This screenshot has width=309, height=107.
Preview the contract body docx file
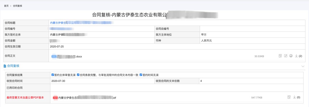[280, 56]
